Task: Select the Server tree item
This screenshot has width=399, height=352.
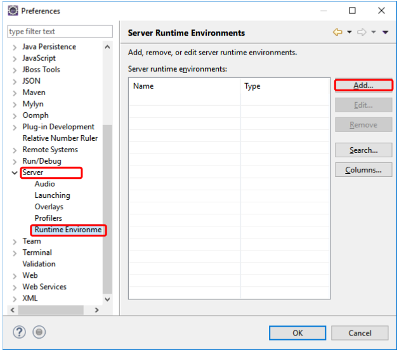Action: pos(32,173)
